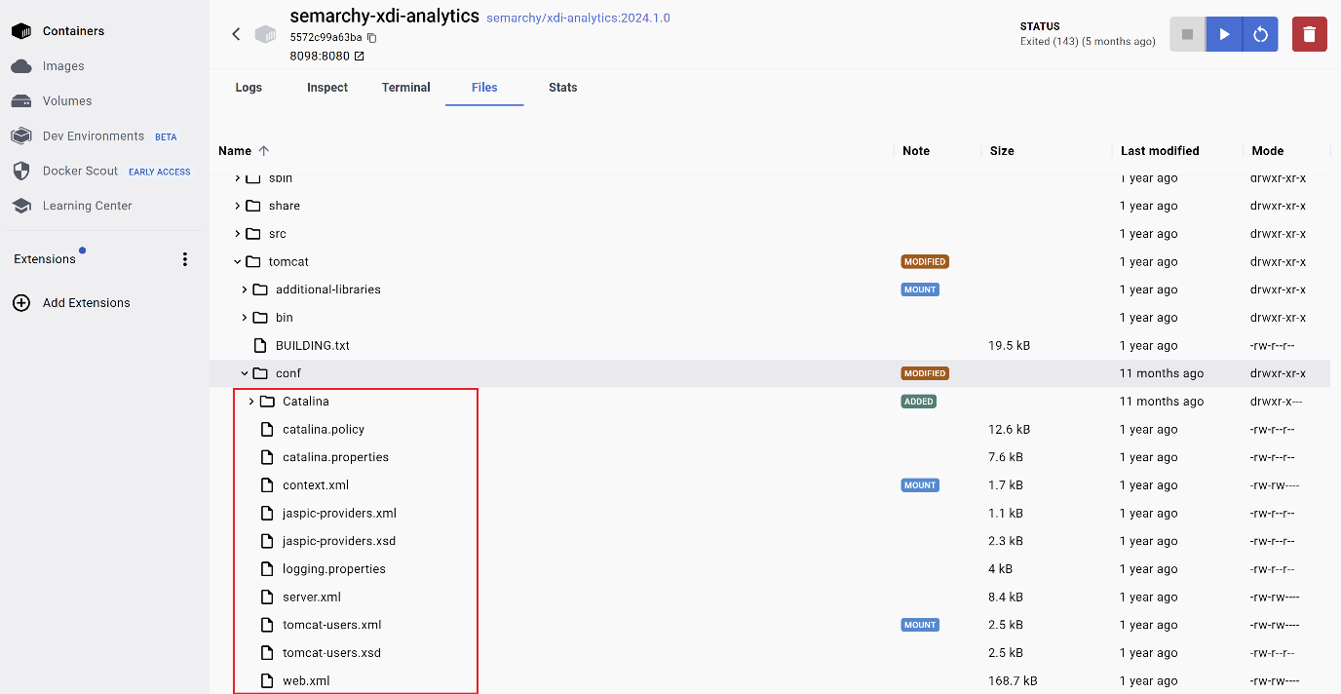Click the src folder name
Screen dimensions: 1341x694
(x=278, y=234)
